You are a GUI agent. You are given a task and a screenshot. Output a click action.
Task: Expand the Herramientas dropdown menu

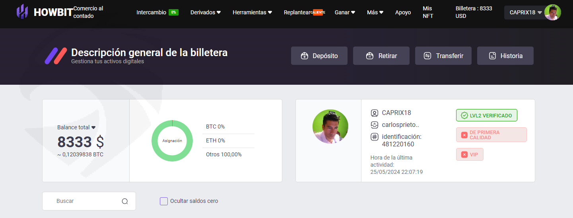[x=253, y=12]
